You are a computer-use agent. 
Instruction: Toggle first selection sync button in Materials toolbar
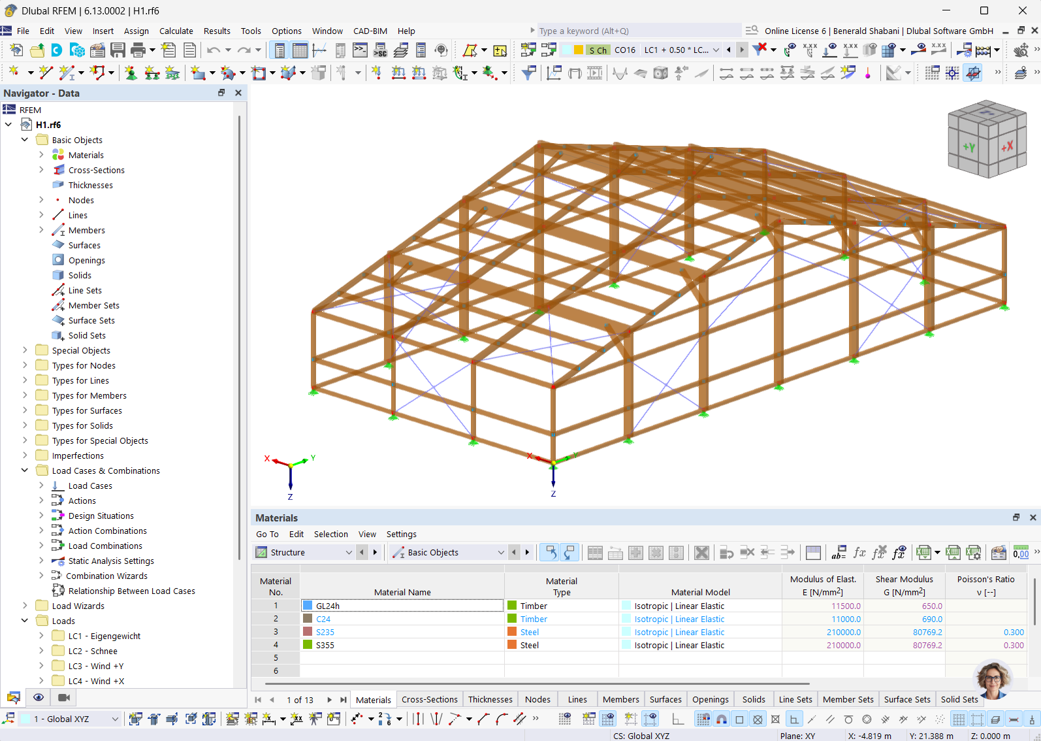[551, 553]
